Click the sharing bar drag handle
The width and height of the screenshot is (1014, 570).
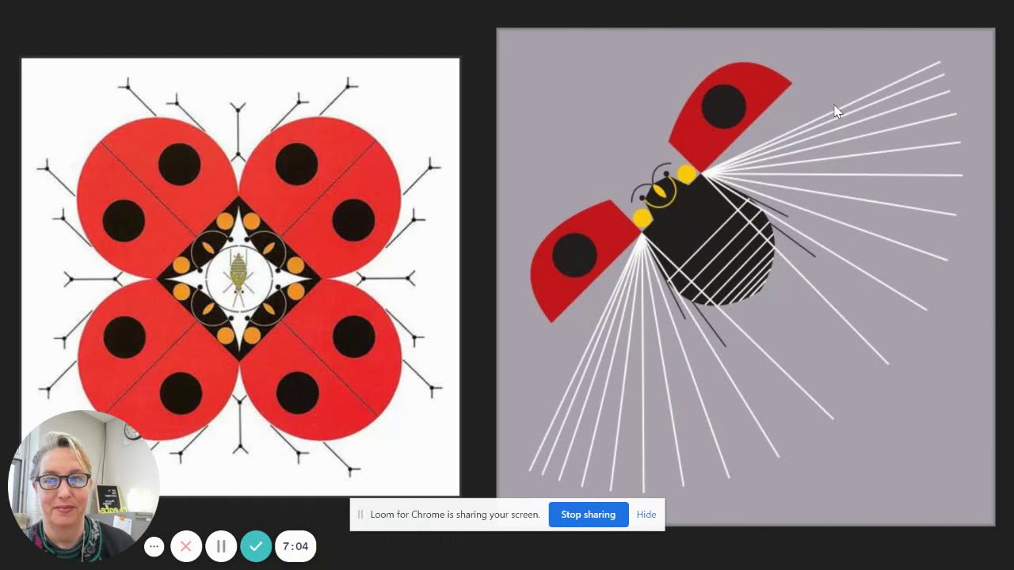pyautogui.click(x=360, y=515)
